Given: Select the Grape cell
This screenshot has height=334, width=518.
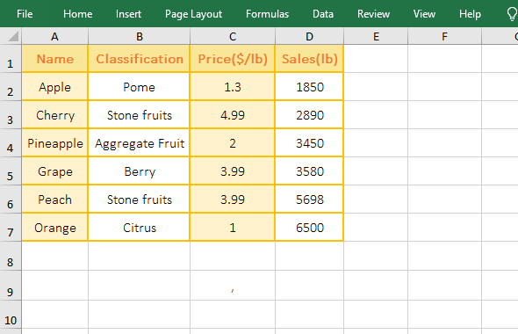Looking at the screenshot, I should (54, 171).
